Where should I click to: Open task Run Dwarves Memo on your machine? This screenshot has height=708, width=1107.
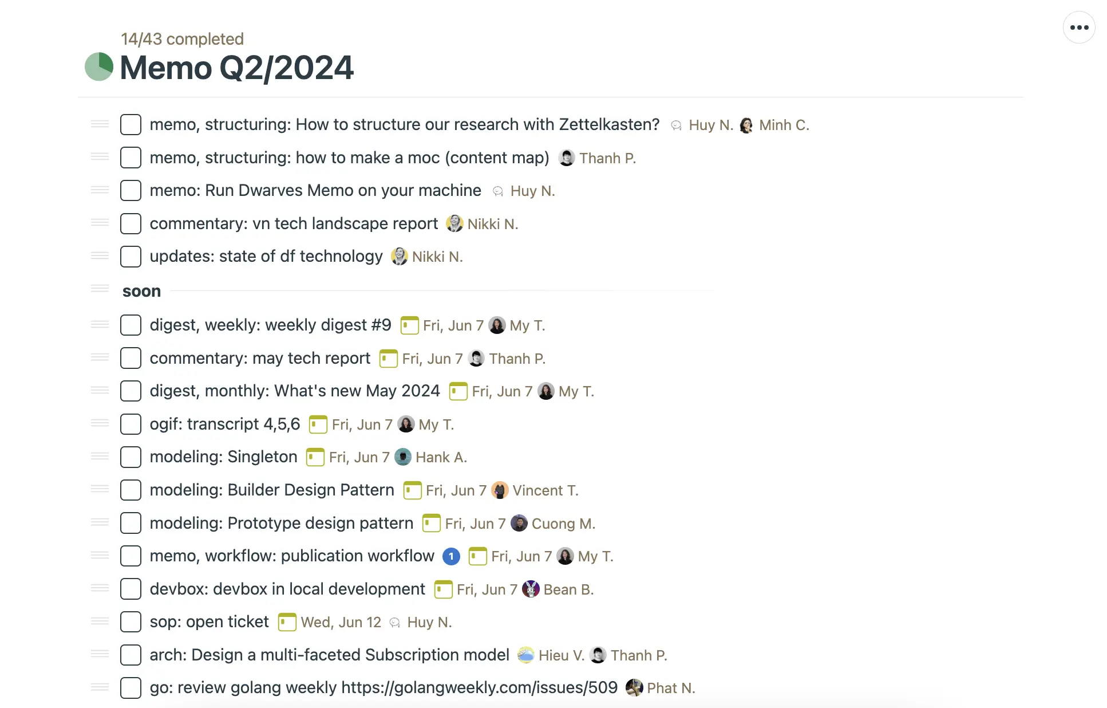click(315, 190)
